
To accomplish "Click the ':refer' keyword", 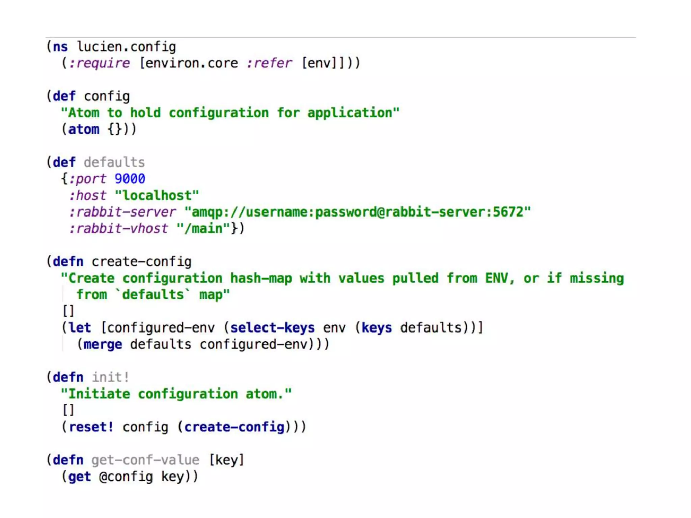I will pos(269,63).
